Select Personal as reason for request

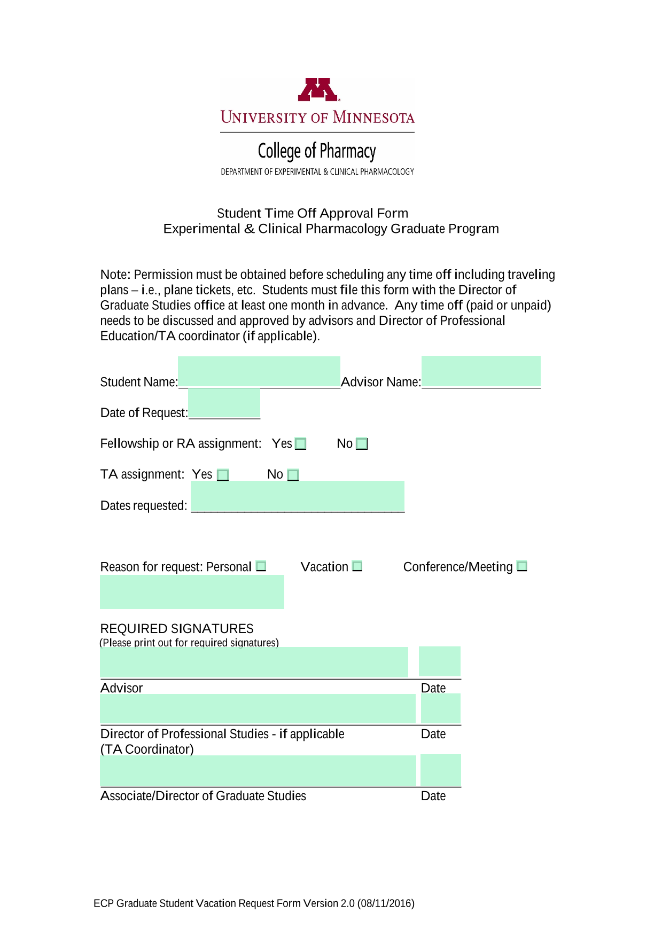(x=261, y=566)
